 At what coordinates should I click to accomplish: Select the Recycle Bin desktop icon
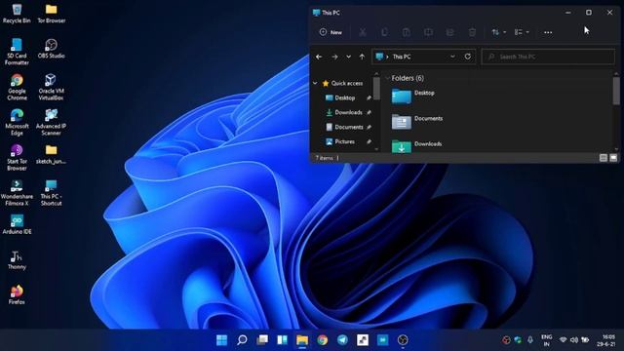point(17,13)
